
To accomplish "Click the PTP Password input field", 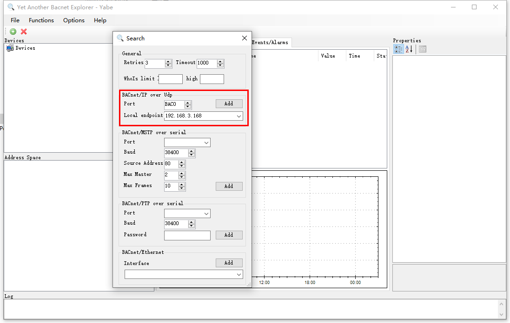I will (187, 235).
